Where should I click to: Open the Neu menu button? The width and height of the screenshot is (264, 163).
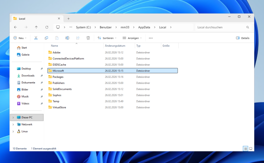point(20,38)
